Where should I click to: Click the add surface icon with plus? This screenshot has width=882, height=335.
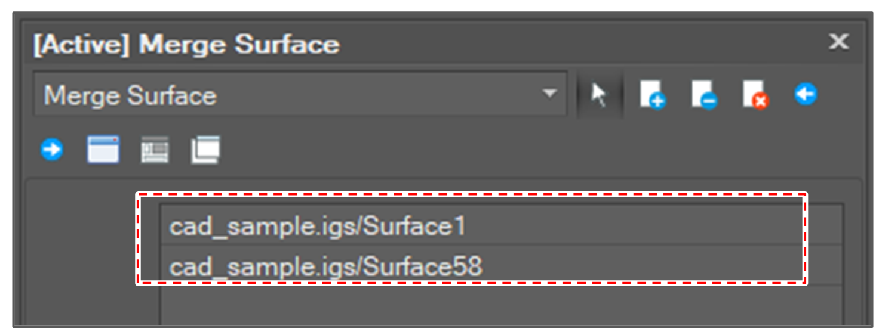click(x=652, y=95)
